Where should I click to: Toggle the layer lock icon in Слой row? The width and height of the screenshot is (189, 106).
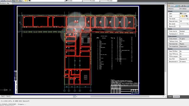pyautogui.click(x=184, y=16)
